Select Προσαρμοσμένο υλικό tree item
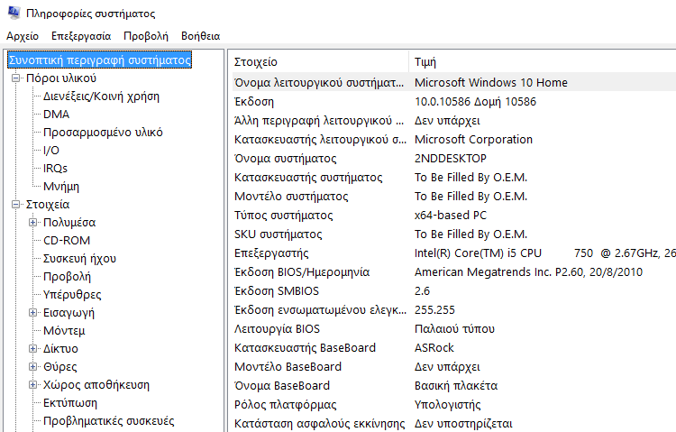Image resolution: width=676 pixels, height=432 pixels. coord(103,132)
